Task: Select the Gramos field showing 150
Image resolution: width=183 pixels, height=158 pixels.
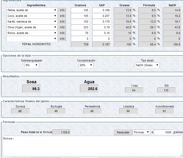Action: coord(80,22)
